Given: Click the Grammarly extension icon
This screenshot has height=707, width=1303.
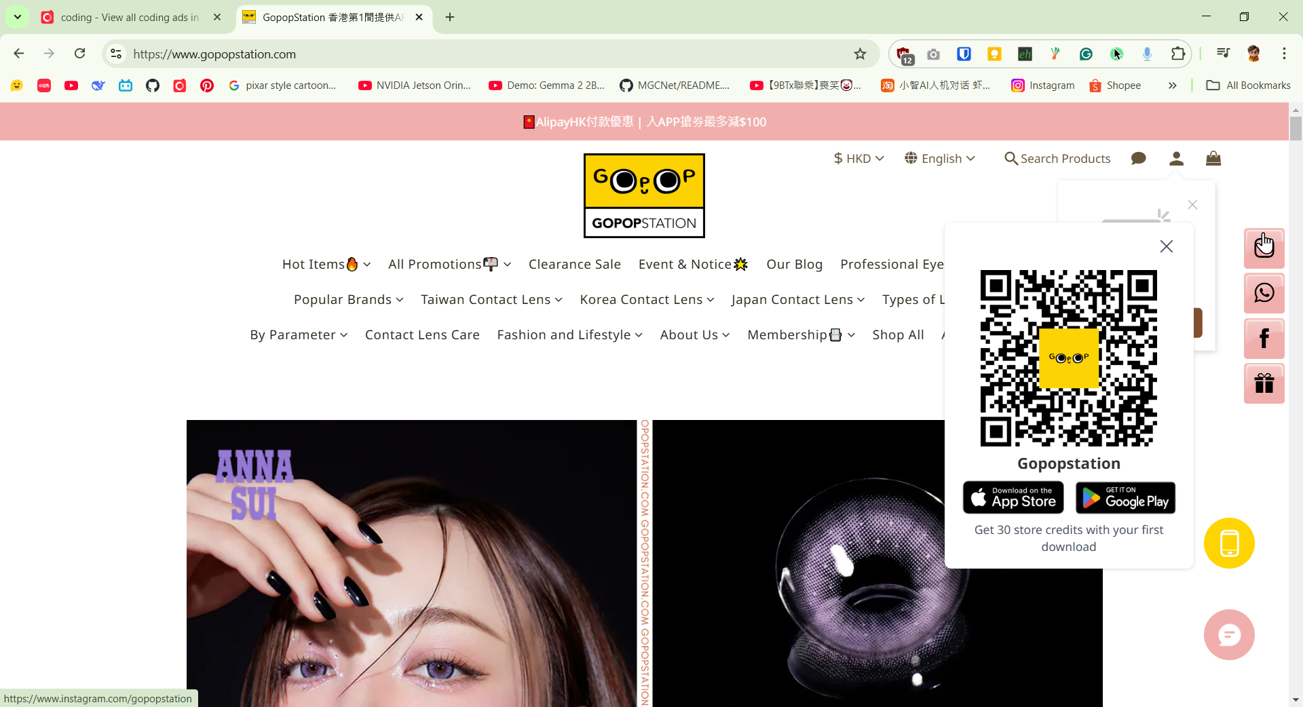Looking at the screenshot, I should tap(1086, 54).
